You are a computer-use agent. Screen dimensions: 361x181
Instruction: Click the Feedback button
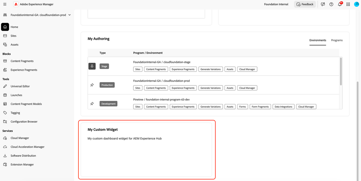point(305,4)
